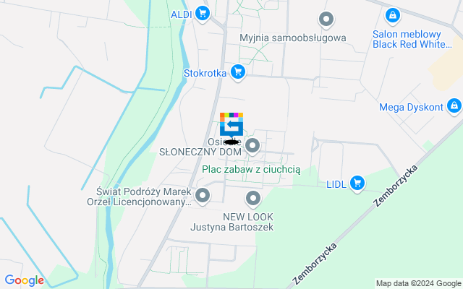Click the Plac zabaw z ciuchcią label

[x=251, y=170]
